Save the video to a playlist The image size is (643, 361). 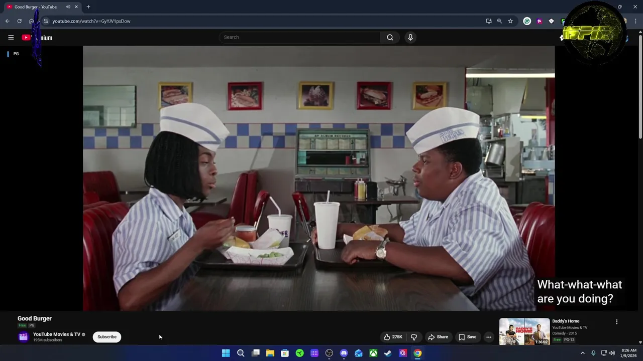click(x=467, y=337)
